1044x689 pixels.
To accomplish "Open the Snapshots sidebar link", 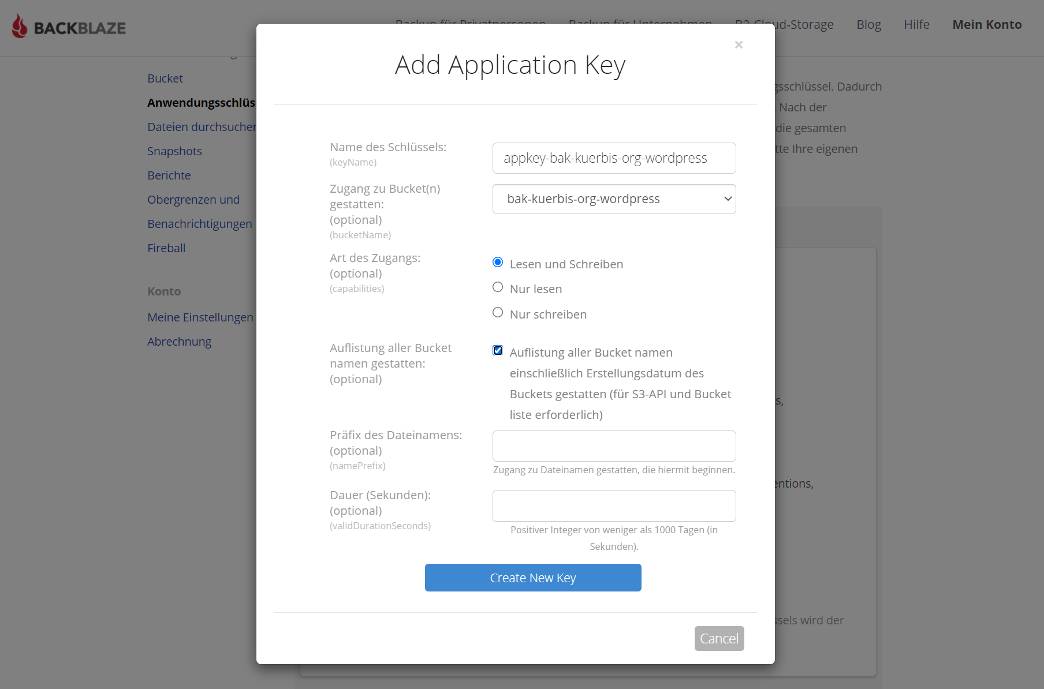I will (174, 151).
